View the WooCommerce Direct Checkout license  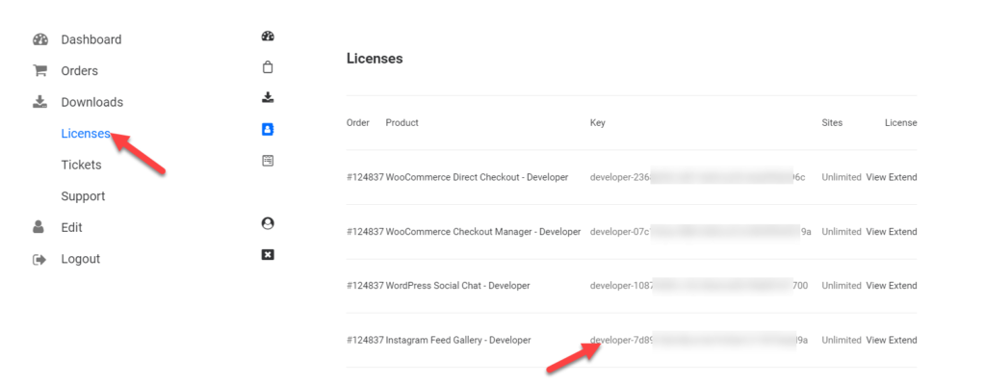click(876, 177)
